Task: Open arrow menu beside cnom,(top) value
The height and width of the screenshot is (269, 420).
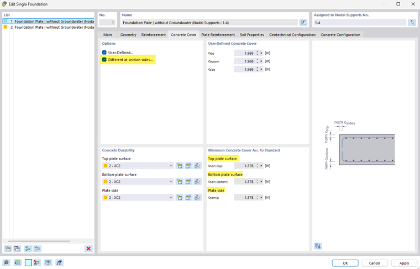Action: 261,166
